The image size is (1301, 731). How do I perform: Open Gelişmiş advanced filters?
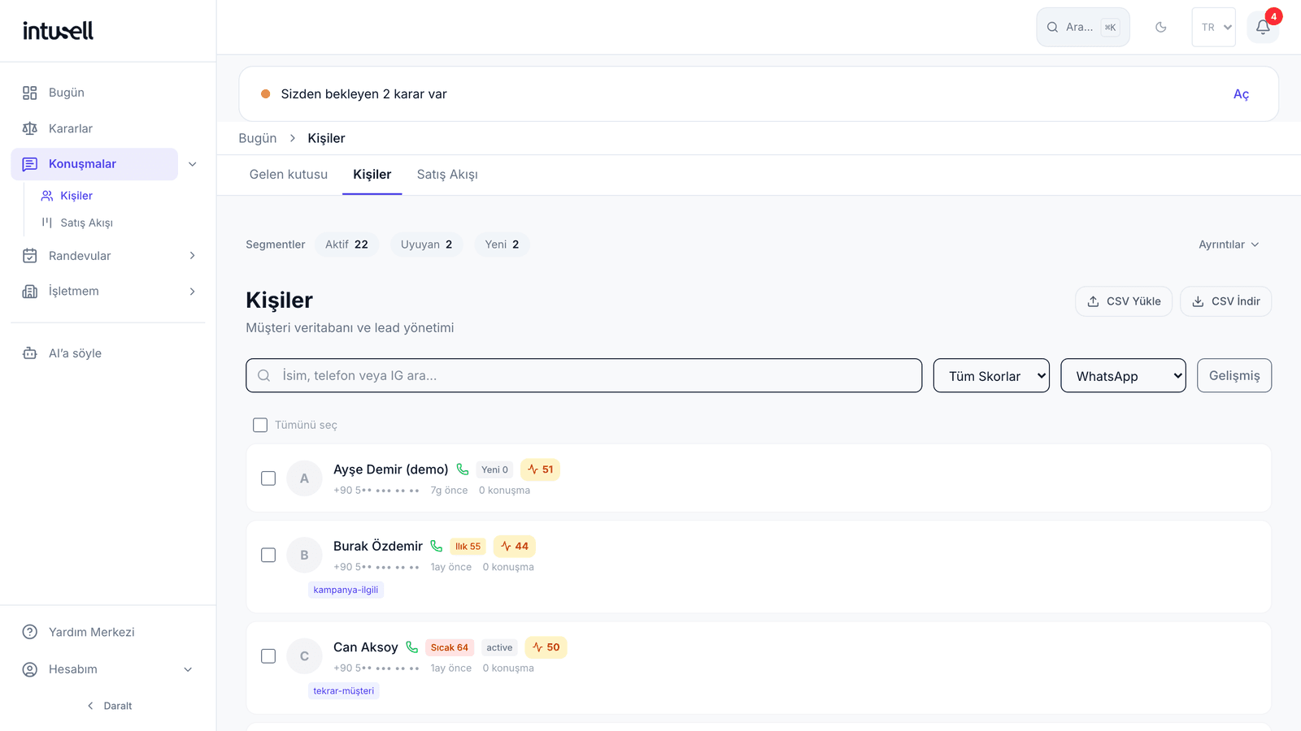tap(1234, 376)
